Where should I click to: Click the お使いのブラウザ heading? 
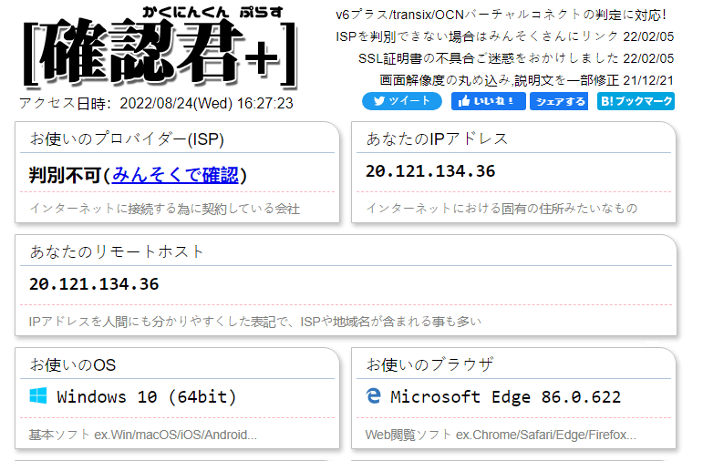(x=430, y=364)
